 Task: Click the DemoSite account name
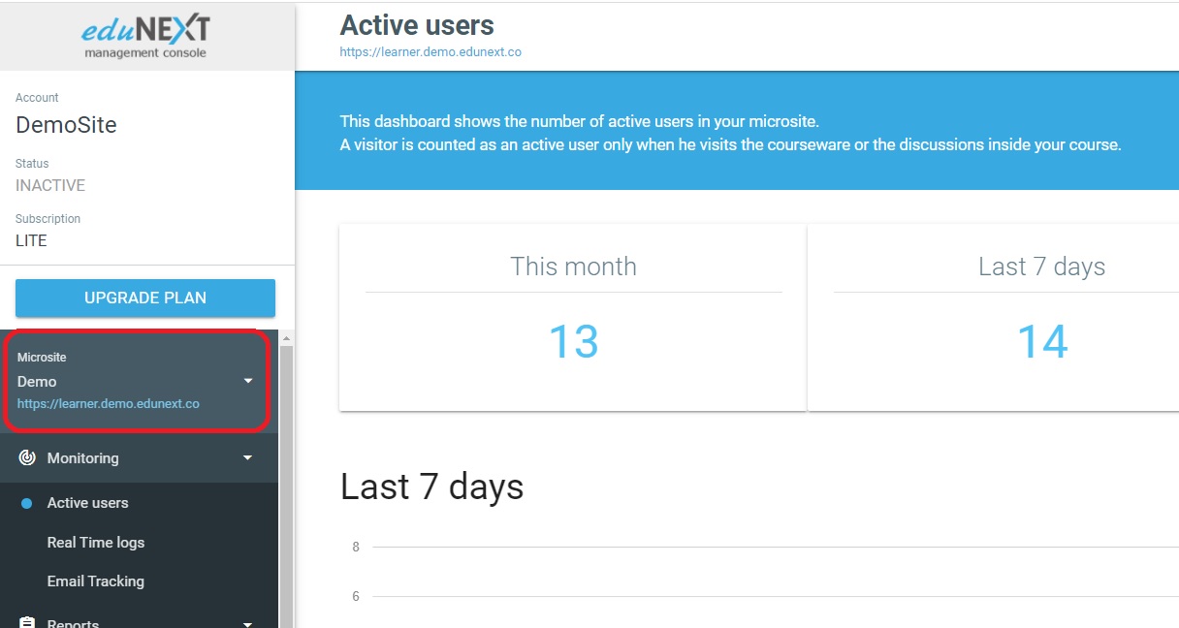click(x=66, y=125)
